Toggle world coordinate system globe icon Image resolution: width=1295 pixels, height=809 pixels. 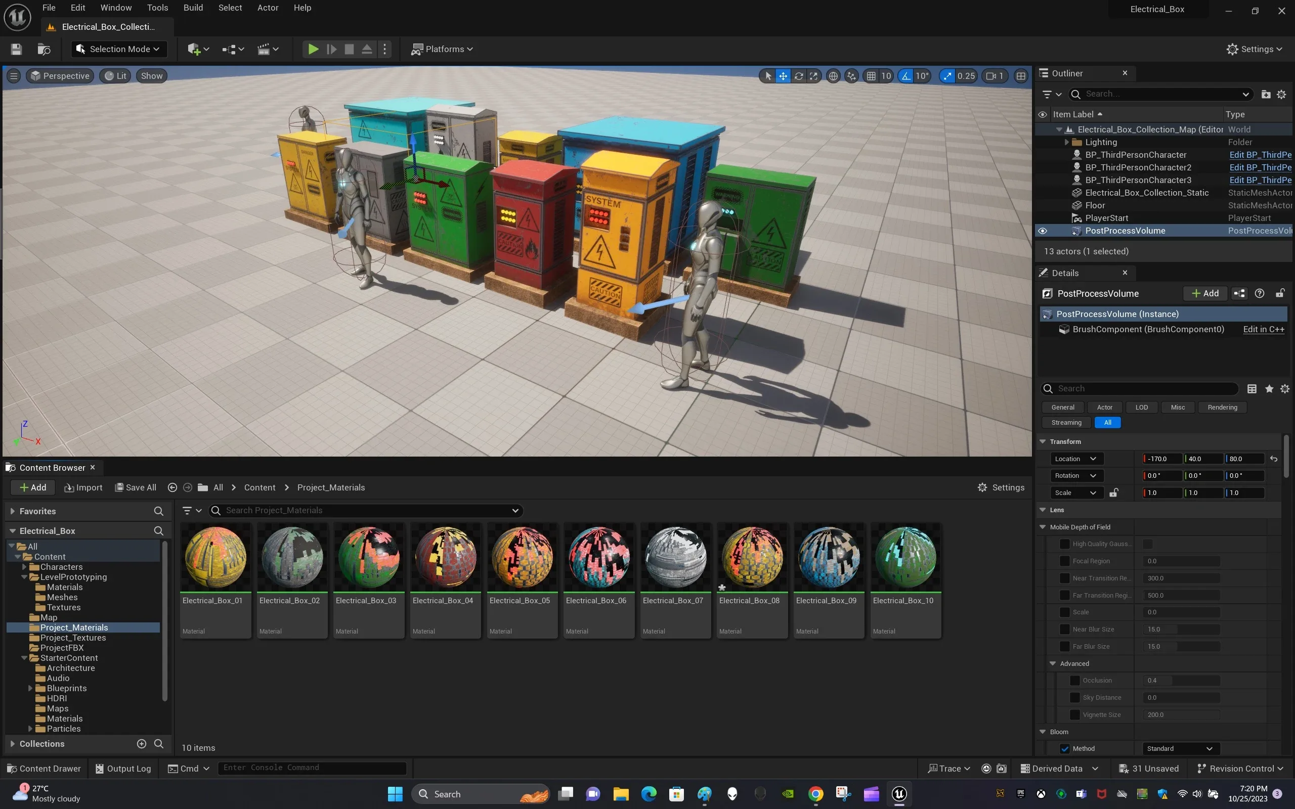[x=833, y=76]
